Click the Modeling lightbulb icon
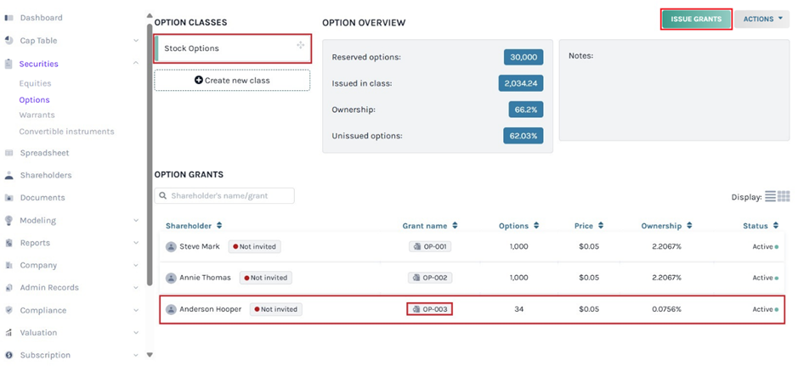This screenshot has width=798, height=366. click(8, 221)
